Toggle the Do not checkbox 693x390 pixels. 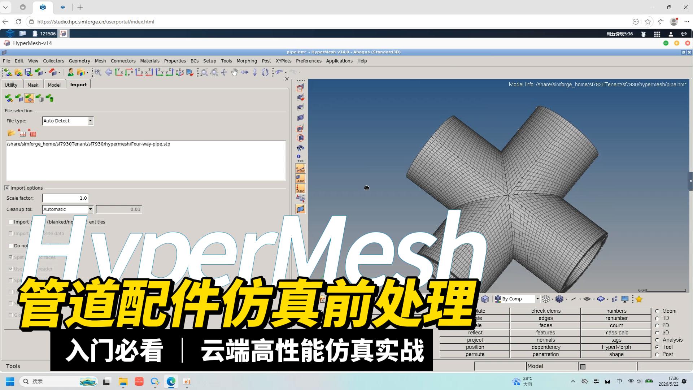pyautogui.click(x=10, y=246)
